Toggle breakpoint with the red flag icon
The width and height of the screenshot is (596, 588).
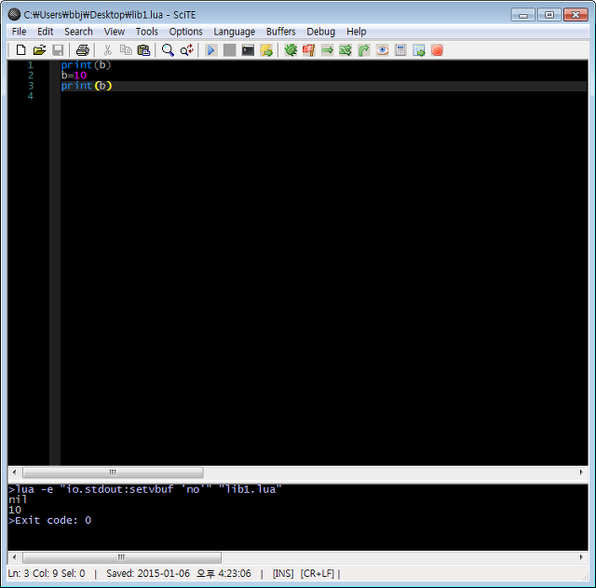(x=308, y=50)
